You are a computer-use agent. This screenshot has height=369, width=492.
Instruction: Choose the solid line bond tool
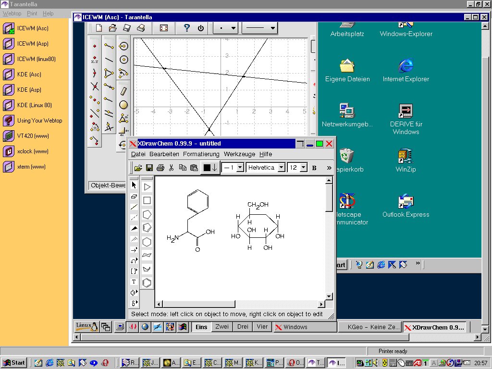pos(134,207)
